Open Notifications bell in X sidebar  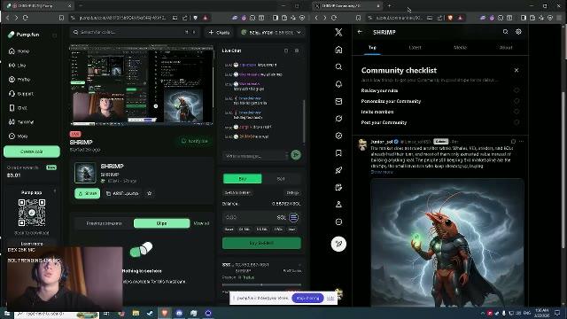tap(338, 84)
